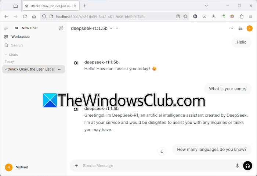Viewport: 257px width, 176px height.
Task: Toggle reader view in the address bar
Action: [178, 16]
